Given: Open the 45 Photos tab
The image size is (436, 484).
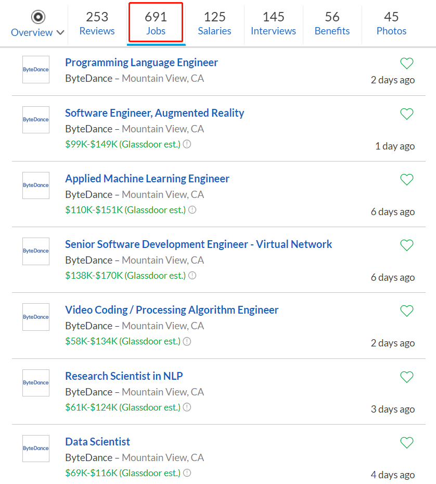Looking at the screenshot, I should (x=391, y=23).
